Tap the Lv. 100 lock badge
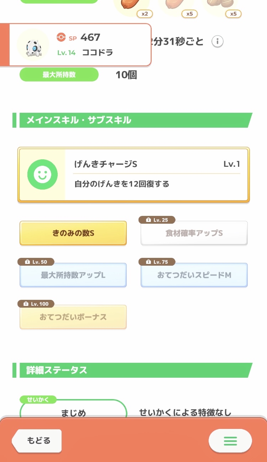This screenshot has width=267, height=462. click(36, 304)
